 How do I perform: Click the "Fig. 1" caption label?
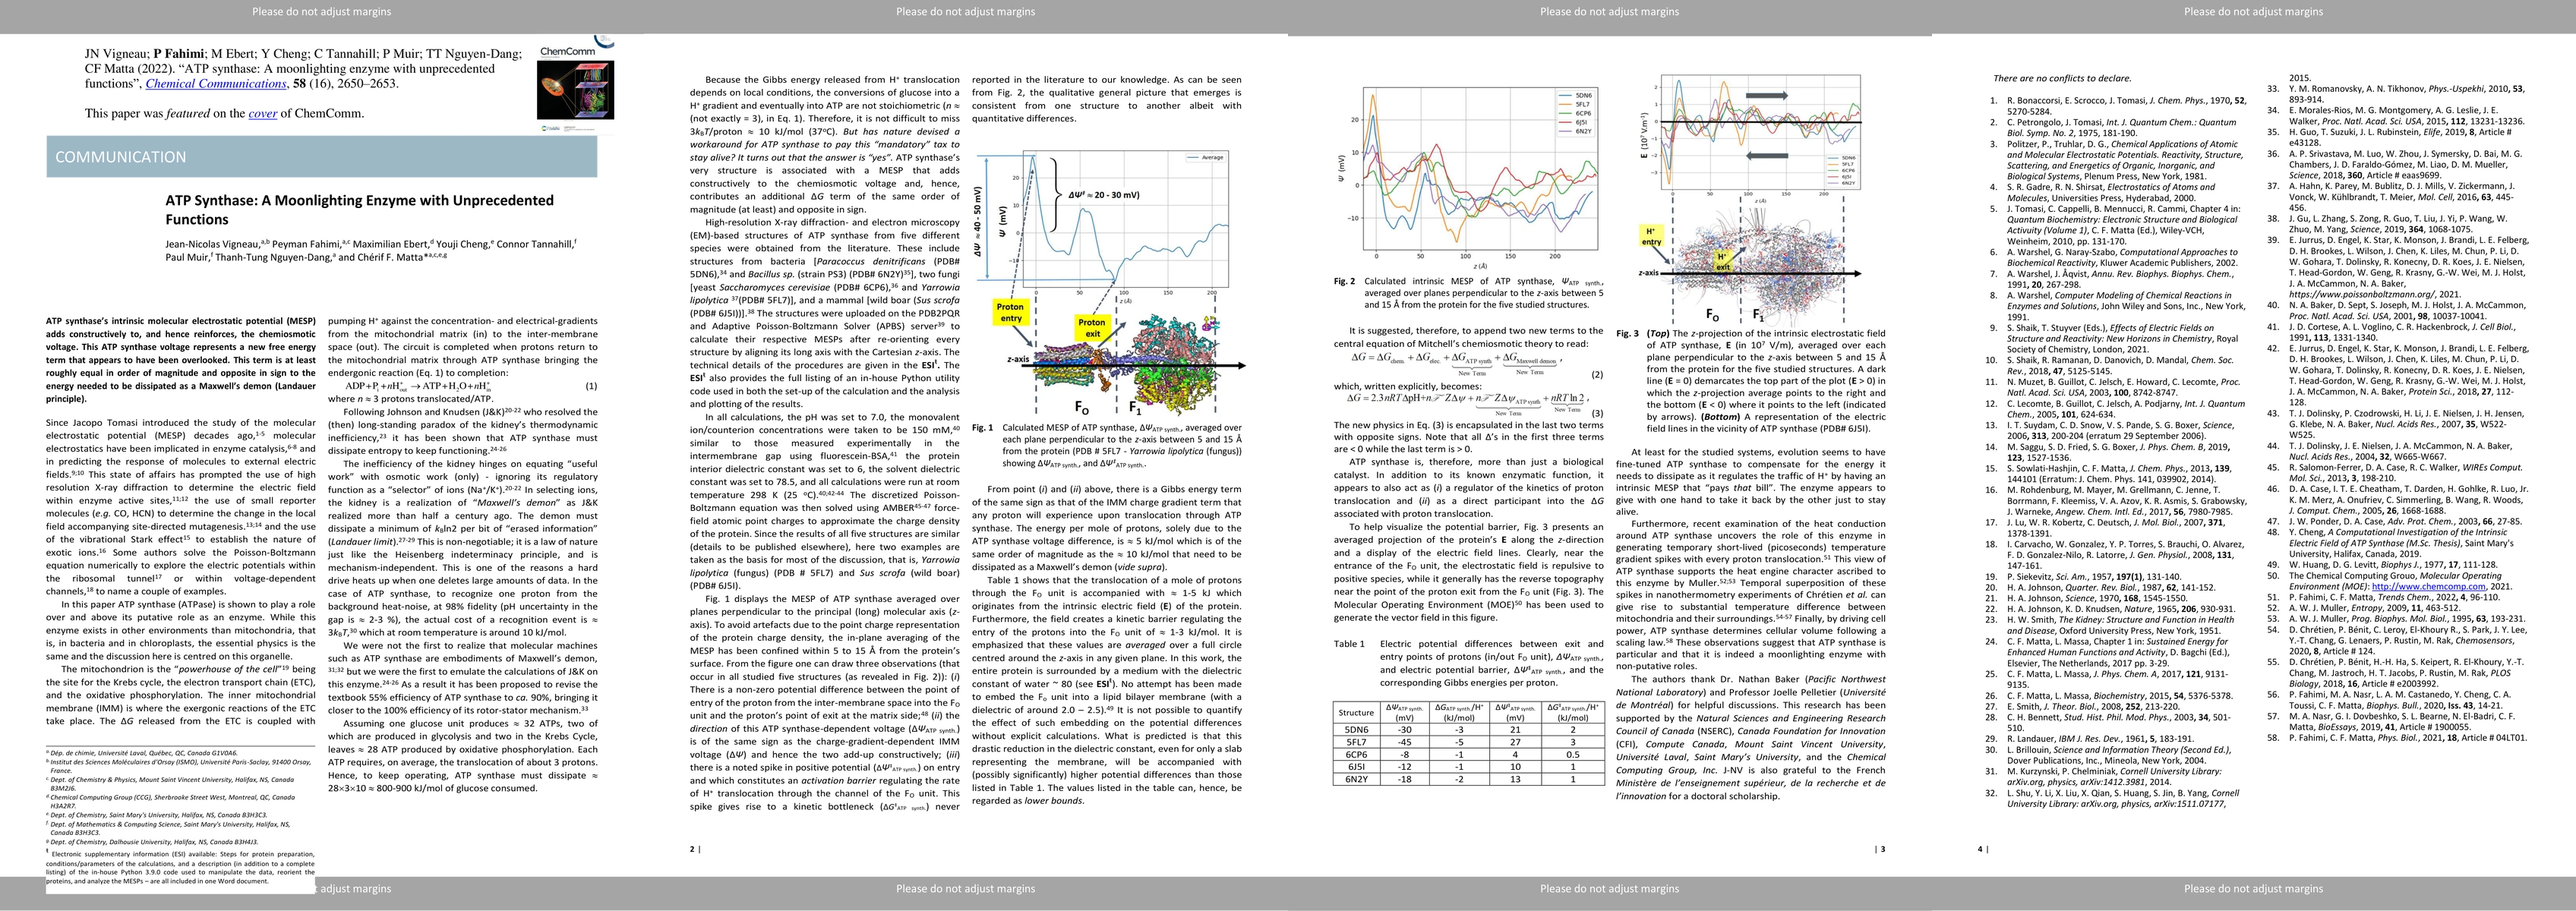[982, 427]
